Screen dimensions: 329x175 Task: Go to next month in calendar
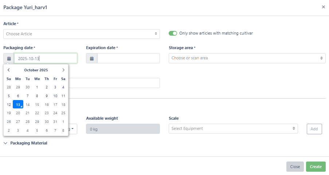point(63,70)
